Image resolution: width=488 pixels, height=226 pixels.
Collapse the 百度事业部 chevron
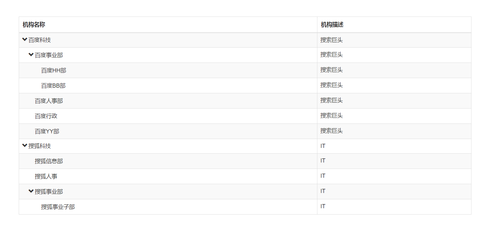31,55
